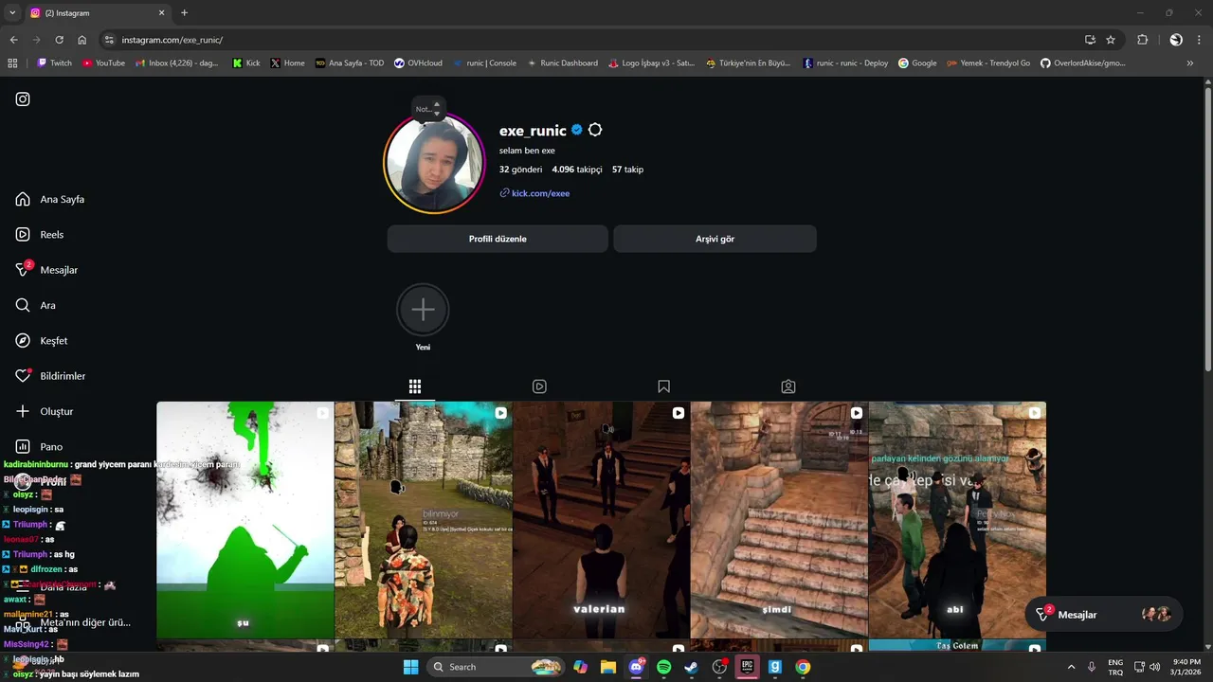
Task: Open the tab search dropdown arrow
Action: click(x=12, y=13)
